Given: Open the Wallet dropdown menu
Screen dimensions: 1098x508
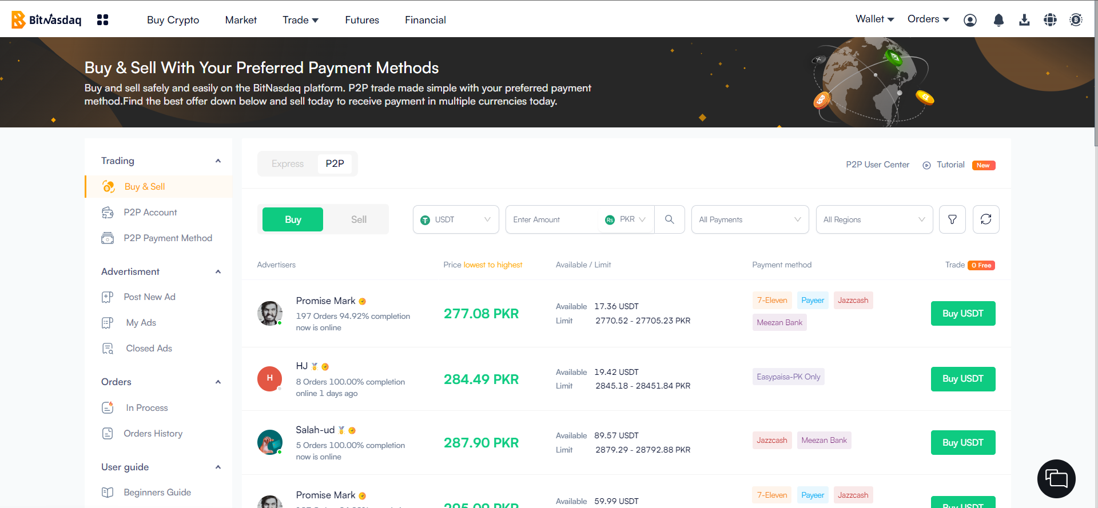Looking at the screenshot, I should coord(875,19).
